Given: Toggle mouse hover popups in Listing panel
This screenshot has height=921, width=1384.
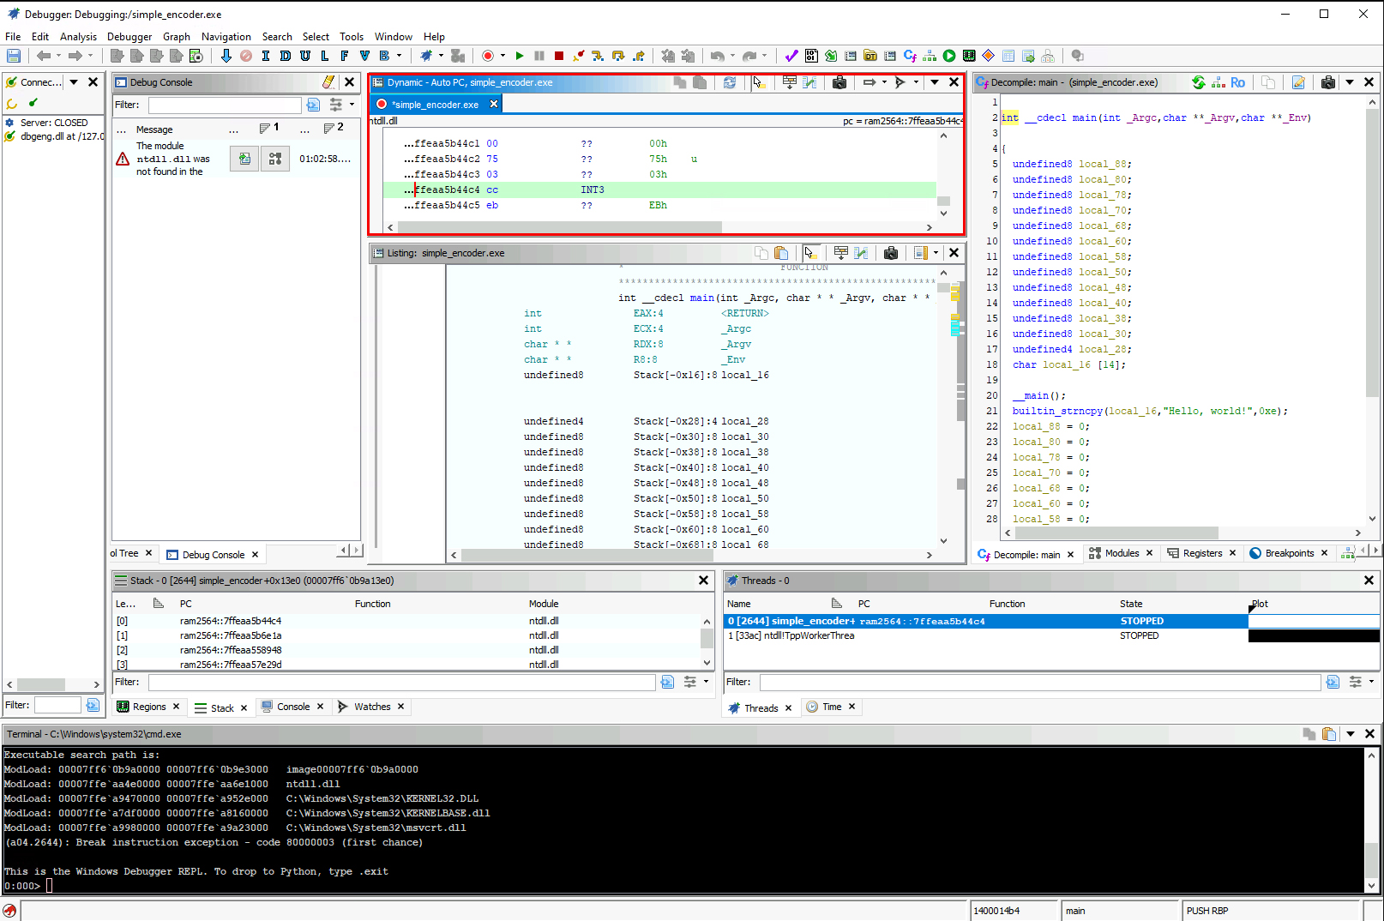Looking at the screenshot, I should 810,253.
